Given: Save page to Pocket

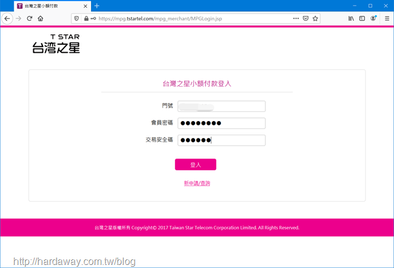Looking at the screenshot, I should [305, 18].
